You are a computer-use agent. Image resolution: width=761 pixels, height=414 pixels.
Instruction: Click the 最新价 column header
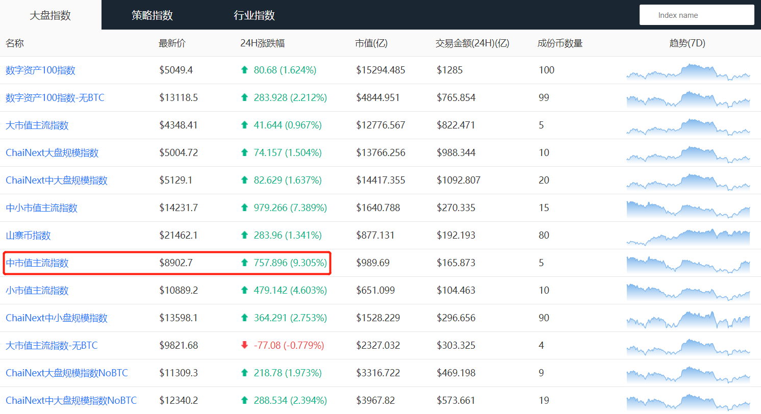click(172, 43)
